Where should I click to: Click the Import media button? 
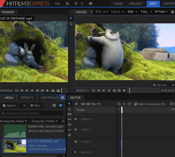[x=14, y=106]
